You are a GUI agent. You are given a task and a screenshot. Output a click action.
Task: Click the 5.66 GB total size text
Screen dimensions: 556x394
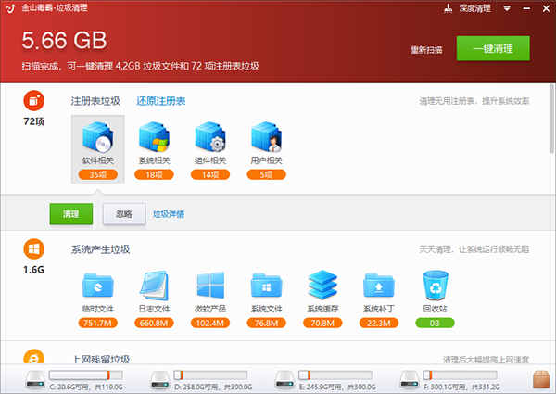[64, 40]
